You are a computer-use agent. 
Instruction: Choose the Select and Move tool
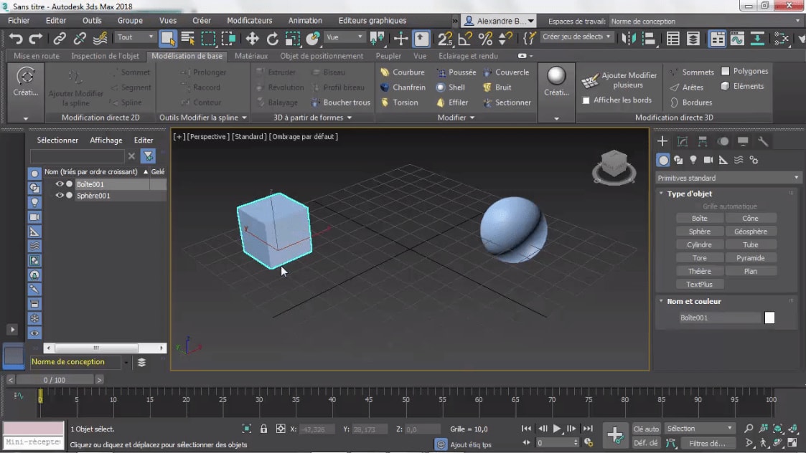[x=252, y=38]
